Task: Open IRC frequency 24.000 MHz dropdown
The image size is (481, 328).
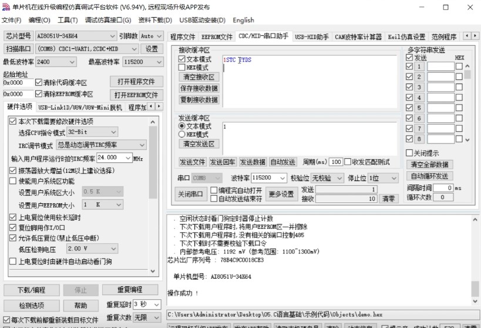Action: tap(128, 158)
